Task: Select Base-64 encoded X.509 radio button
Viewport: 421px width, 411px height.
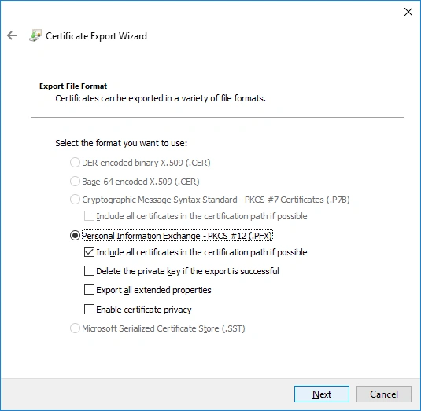Action: 75,182
